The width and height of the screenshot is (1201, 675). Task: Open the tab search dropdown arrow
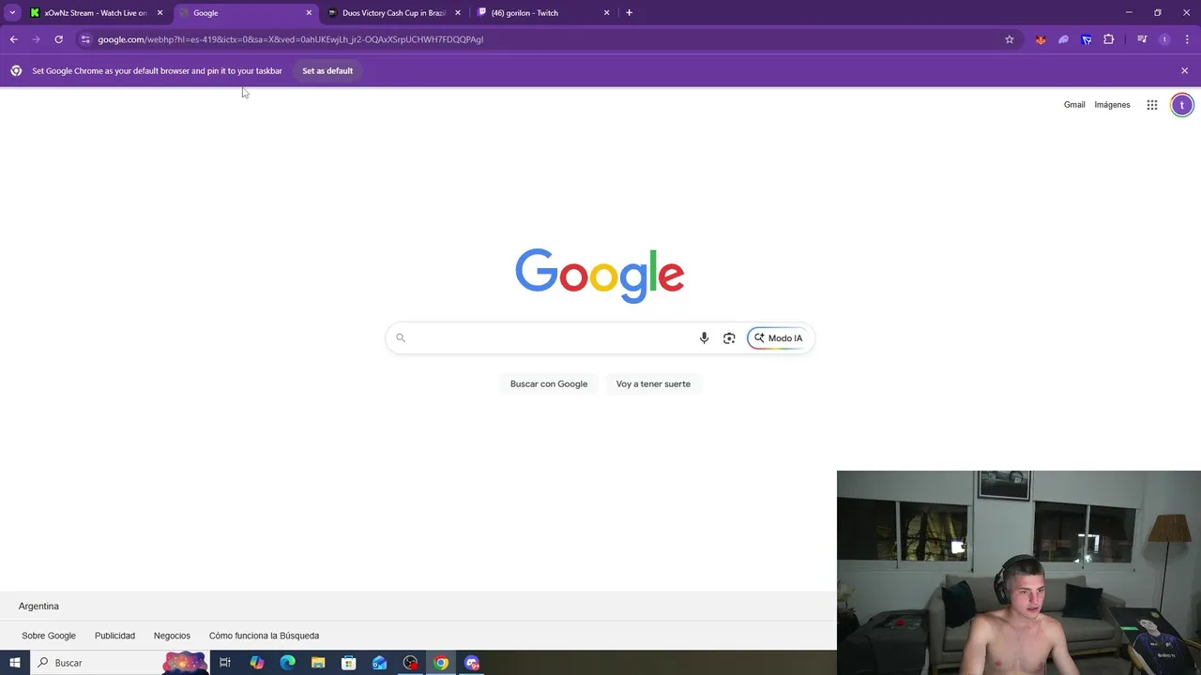(13, 12)
